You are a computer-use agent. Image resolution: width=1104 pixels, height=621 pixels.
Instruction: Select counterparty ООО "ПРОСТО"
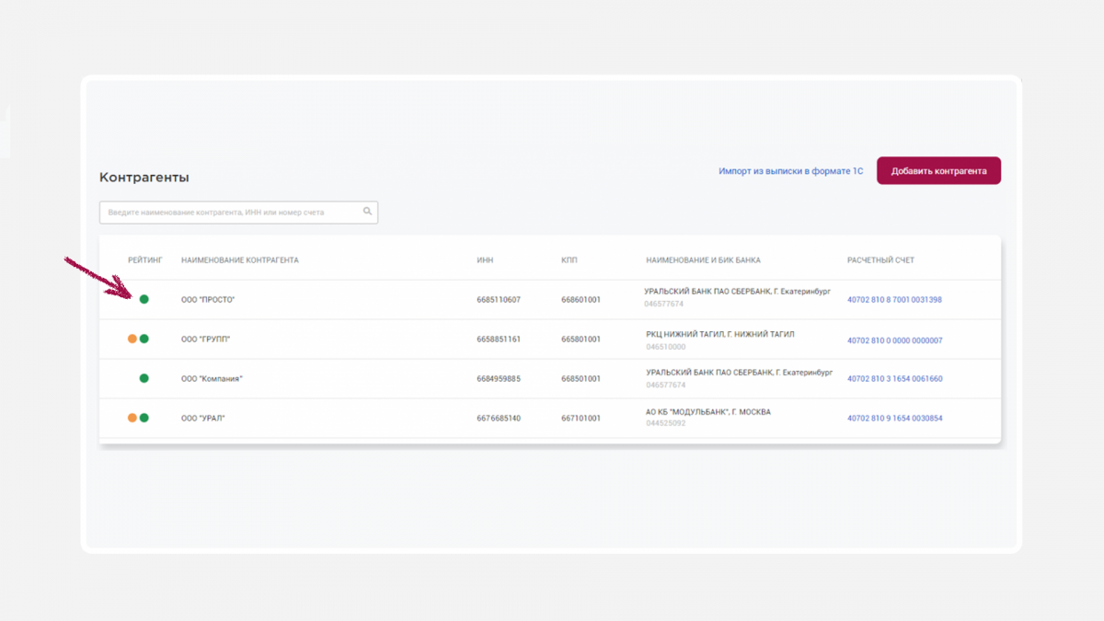pyautogui.click(x=208, y=300)
